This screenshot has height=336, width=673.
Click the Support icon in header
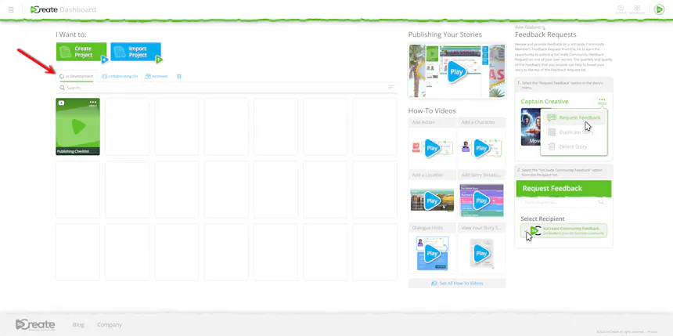pos(621,9)
